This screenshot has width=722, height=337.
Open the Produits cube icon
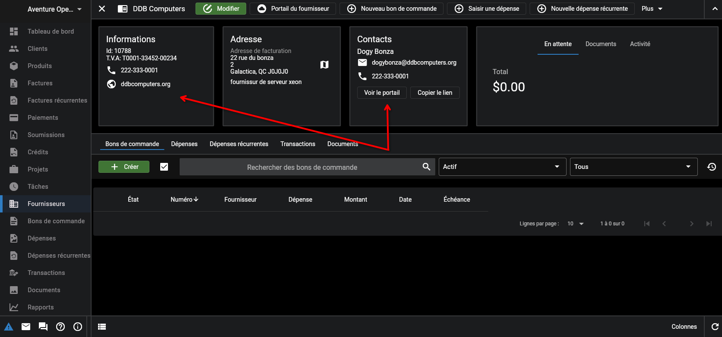[x=14, y=66]
